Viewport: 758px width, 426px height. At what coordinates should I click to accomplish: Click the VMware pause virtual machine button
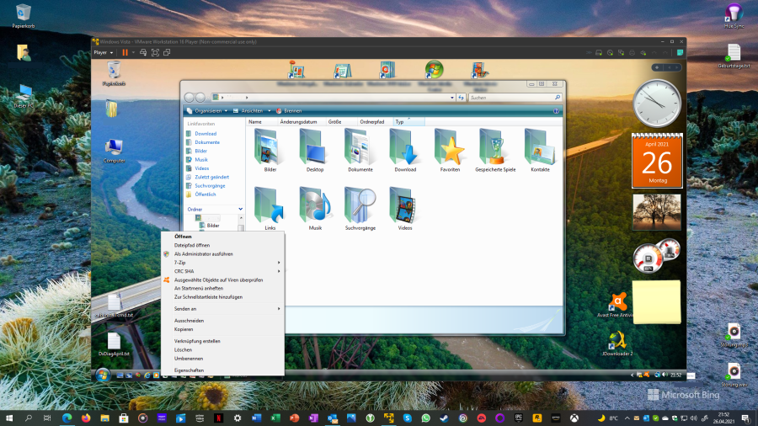[x=125, y=52]
